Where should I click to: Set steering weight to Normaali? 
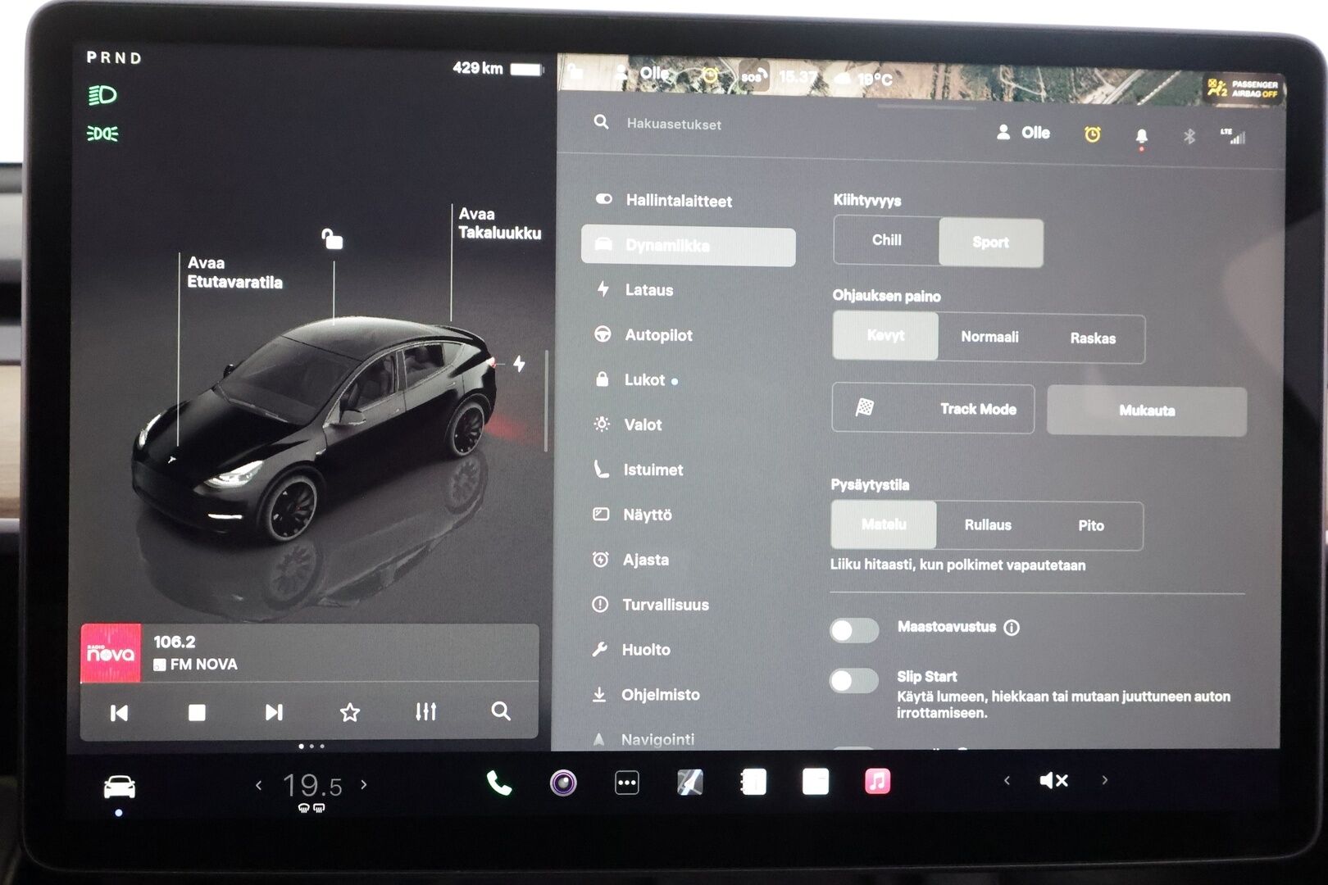(989, 337)
